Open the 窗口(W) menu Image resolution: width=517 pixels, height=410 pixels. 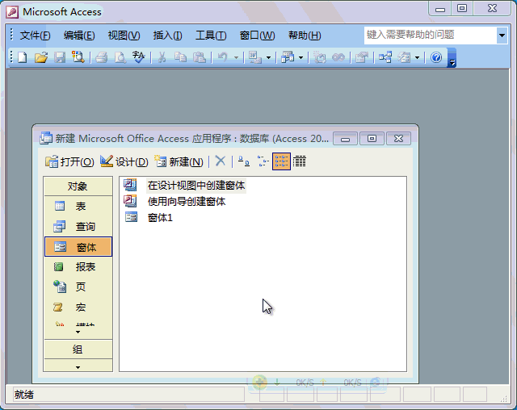pos(257,36)
